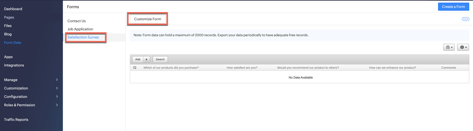Select the Contact Us form
Viewport: 473px width, 131px height.
(x=76, y=21)
